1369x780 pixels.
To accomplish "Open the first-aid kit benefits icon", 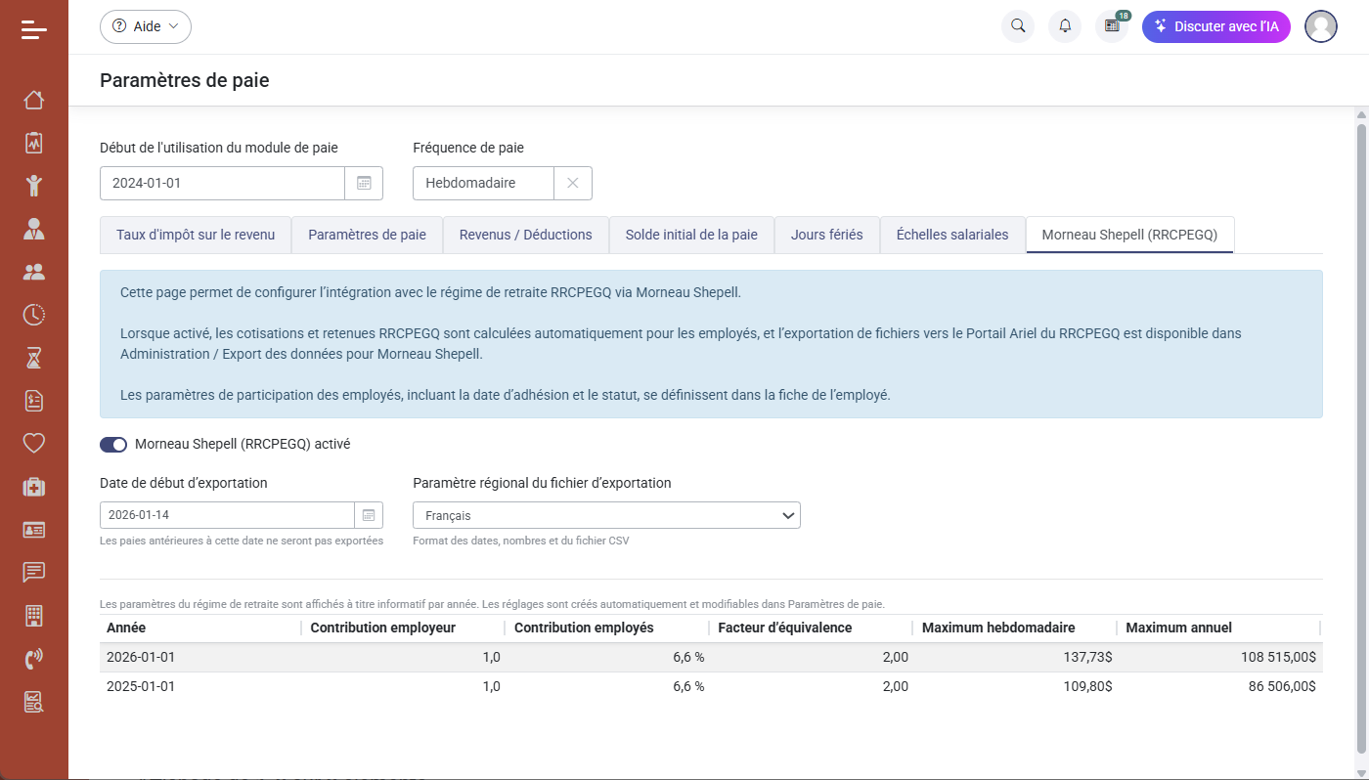I will pyautogui.click(x=33, y=486).
